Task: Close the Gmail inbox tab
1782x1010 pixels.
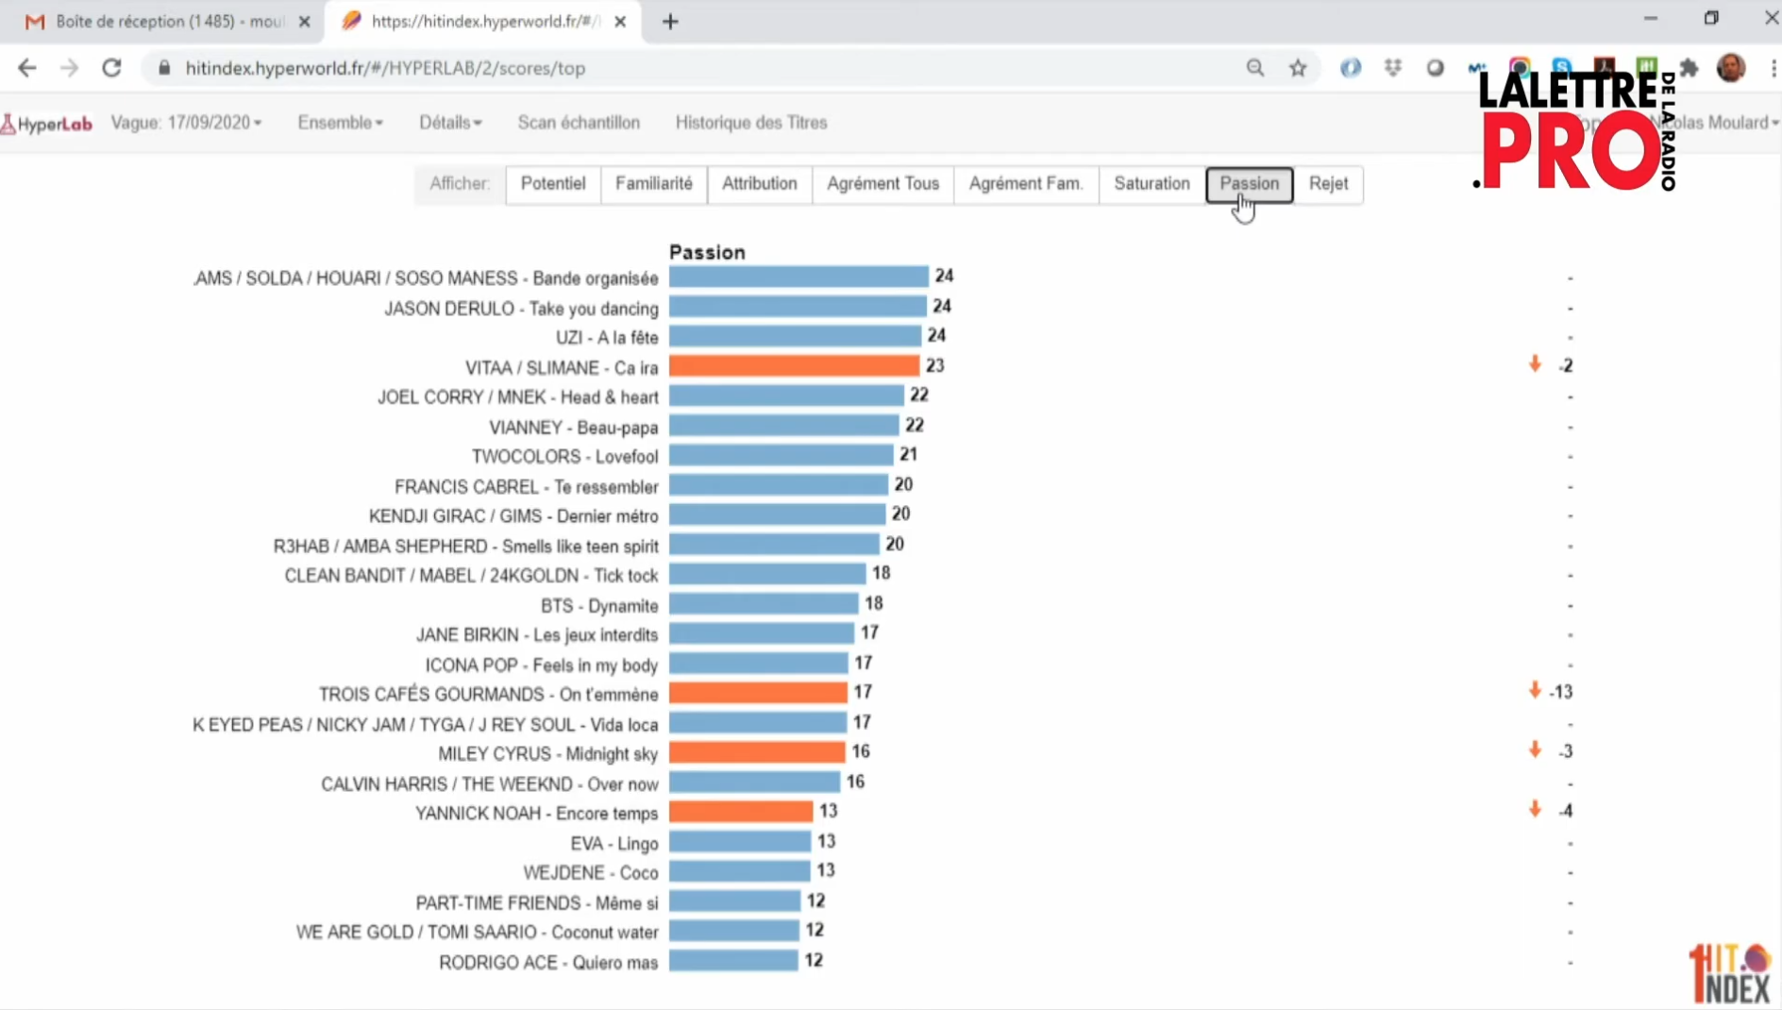Action: 304,22
